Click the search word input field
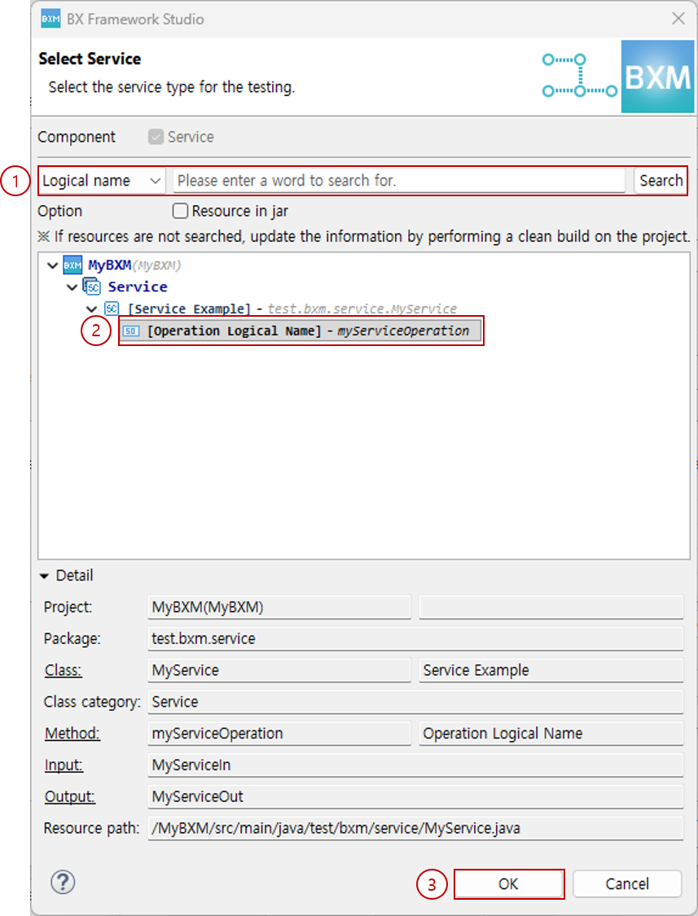 coord(398,181)
